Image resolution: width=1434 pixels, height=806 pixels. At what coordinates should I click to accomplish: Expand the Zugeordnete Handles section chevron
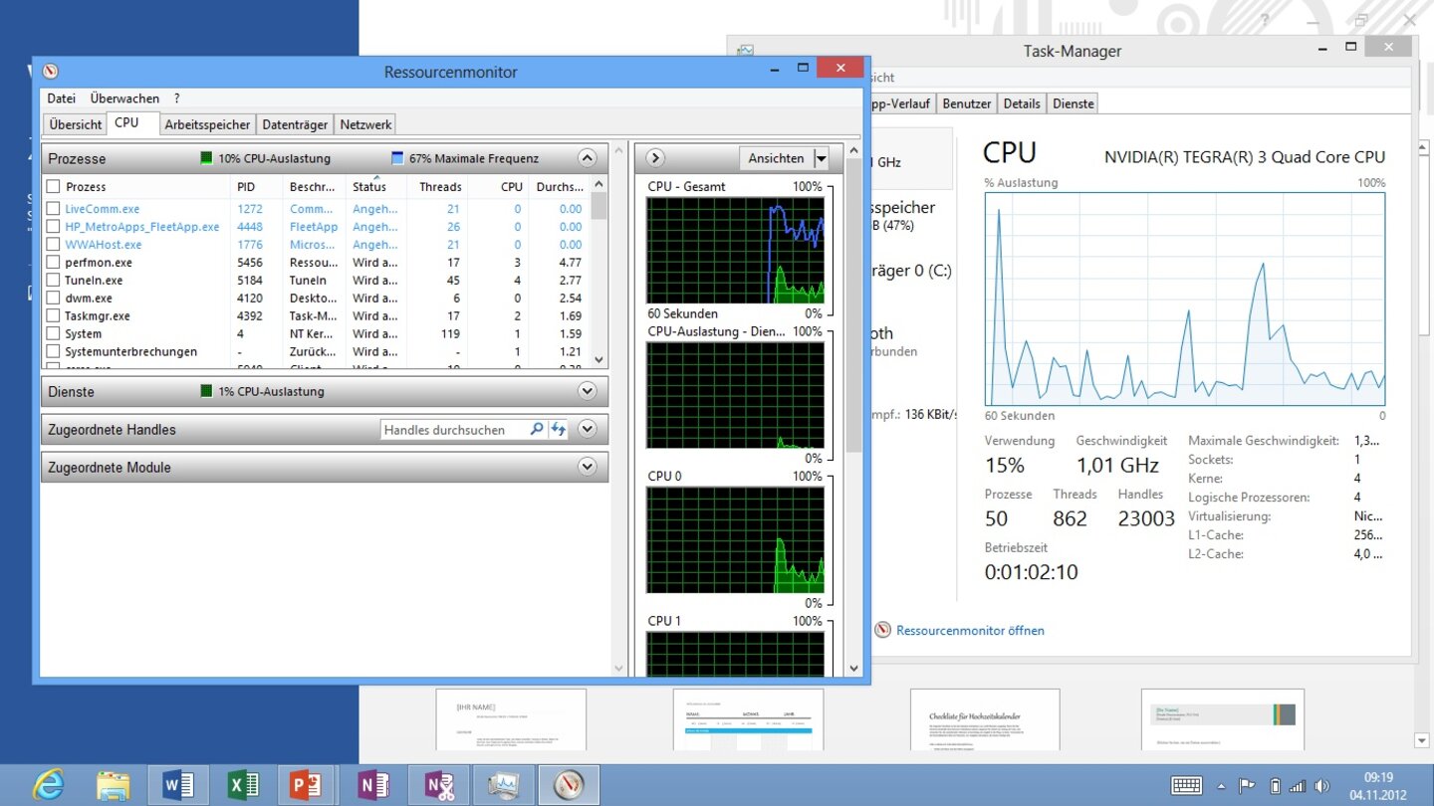click(x=587, y=429)
